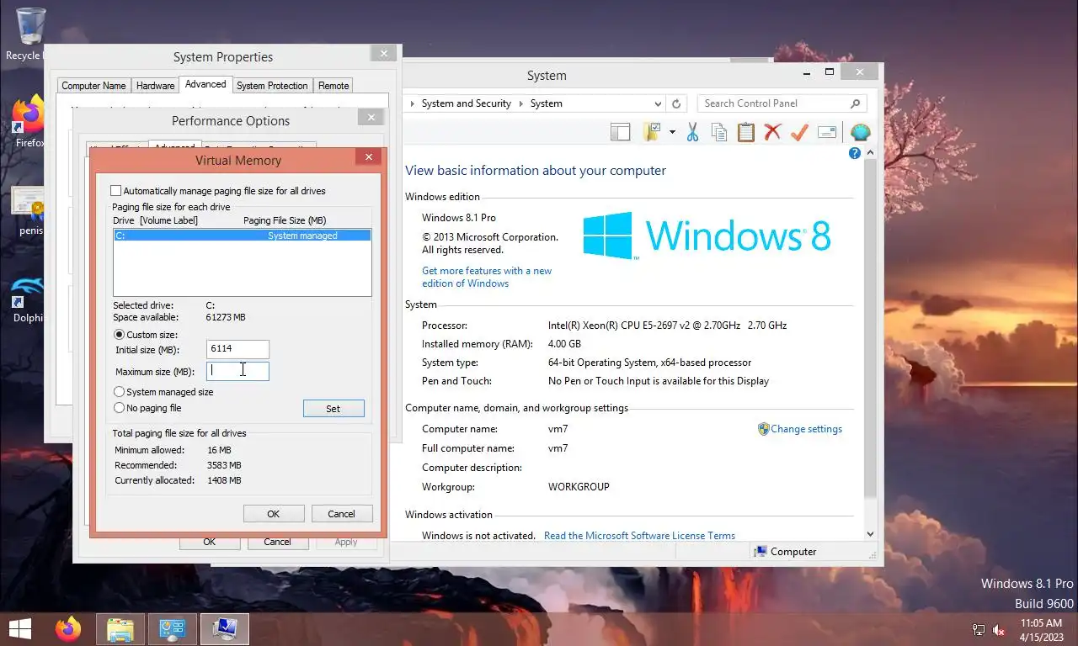Viewport: 1078px width, 646px height.
Task: Select the C: System managed drive row
Action: [242, 236]
